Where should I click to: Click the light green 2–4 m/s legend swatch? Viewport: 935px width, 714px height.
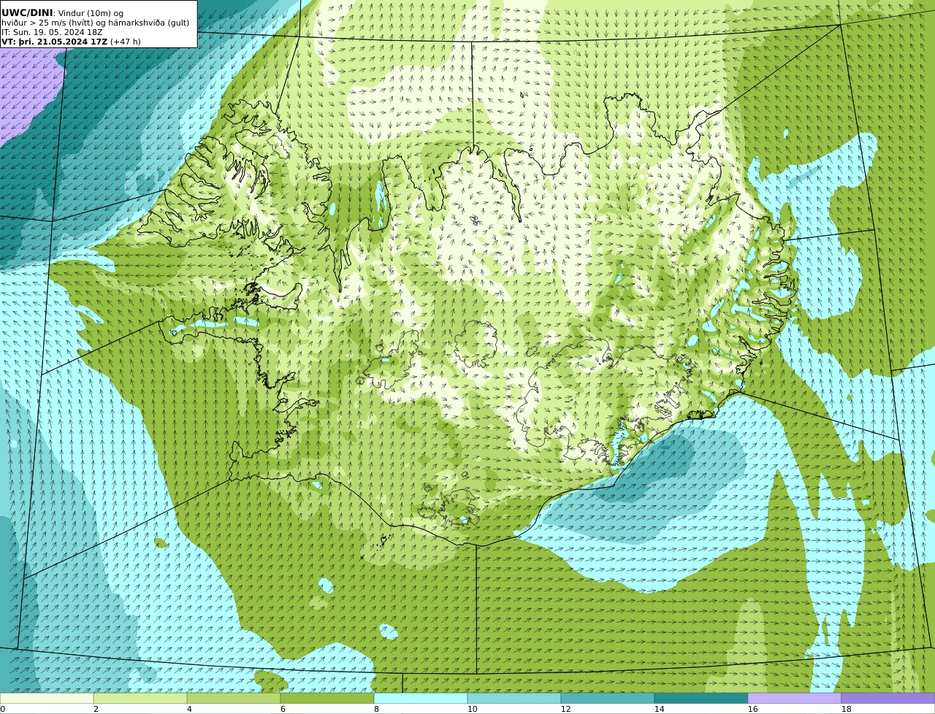[x=140, y=699]
